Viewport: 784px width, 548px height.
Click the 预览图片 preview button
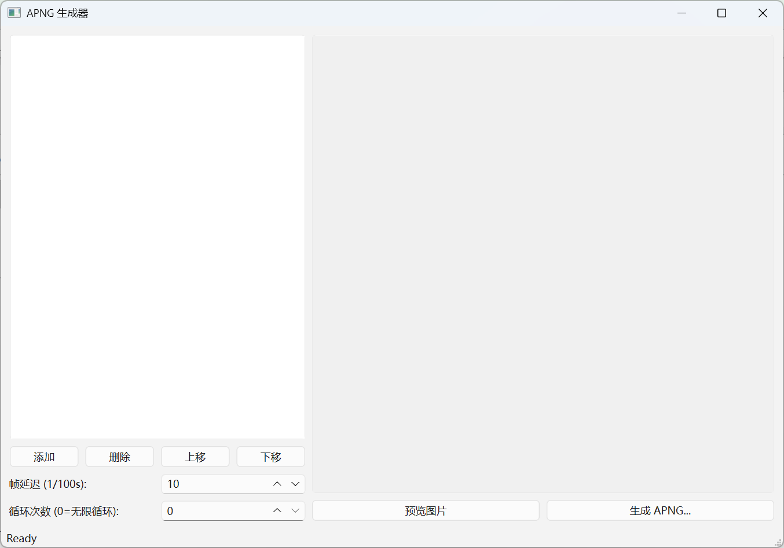(x=426, y=510)
